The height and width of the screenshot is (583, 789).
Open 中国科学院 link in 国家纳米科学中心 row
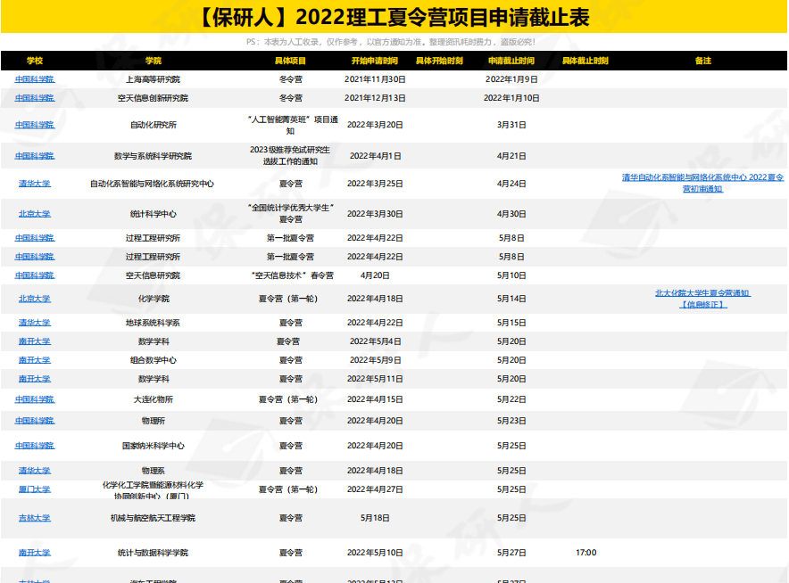[35, 446]
